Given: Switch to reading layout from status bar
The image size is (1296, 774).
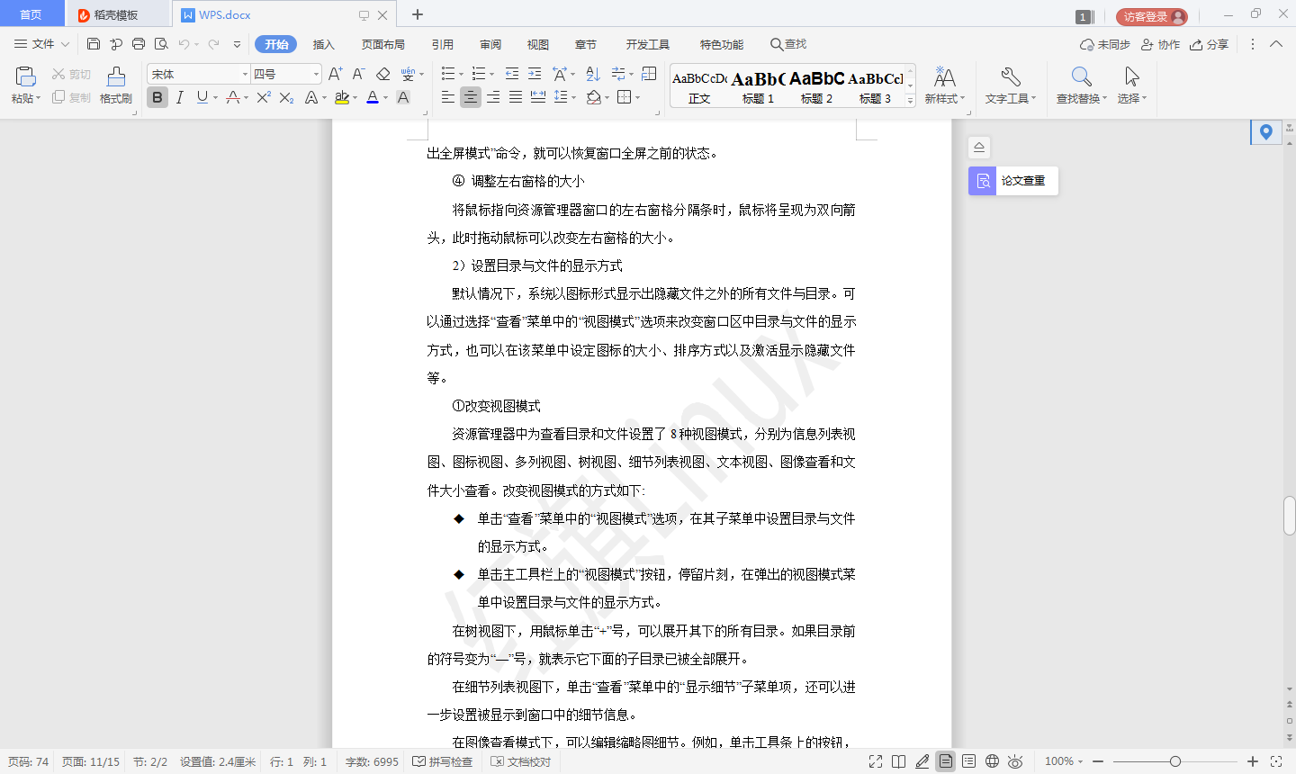Looking at the screenshot, I should [x=898, y=761].
